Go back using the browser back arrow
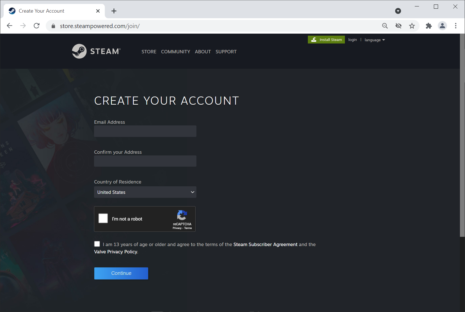The height and width of the screenshot is (312, 465). 10,26
